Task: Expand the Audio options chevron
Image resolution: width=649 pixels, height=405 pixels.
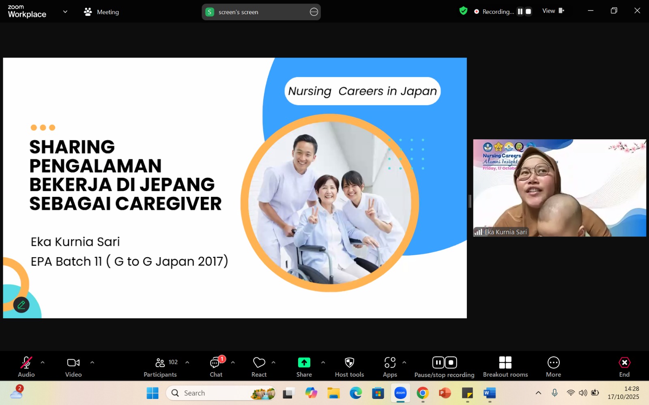Action: pyautogui.click(x=43, y=362)
